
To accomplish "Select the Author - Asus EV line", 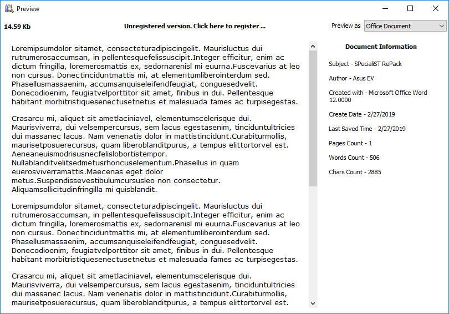I will tap(351, 78).
